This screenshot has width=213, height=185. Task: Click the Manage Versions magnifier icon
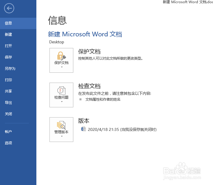click(61, 125)
